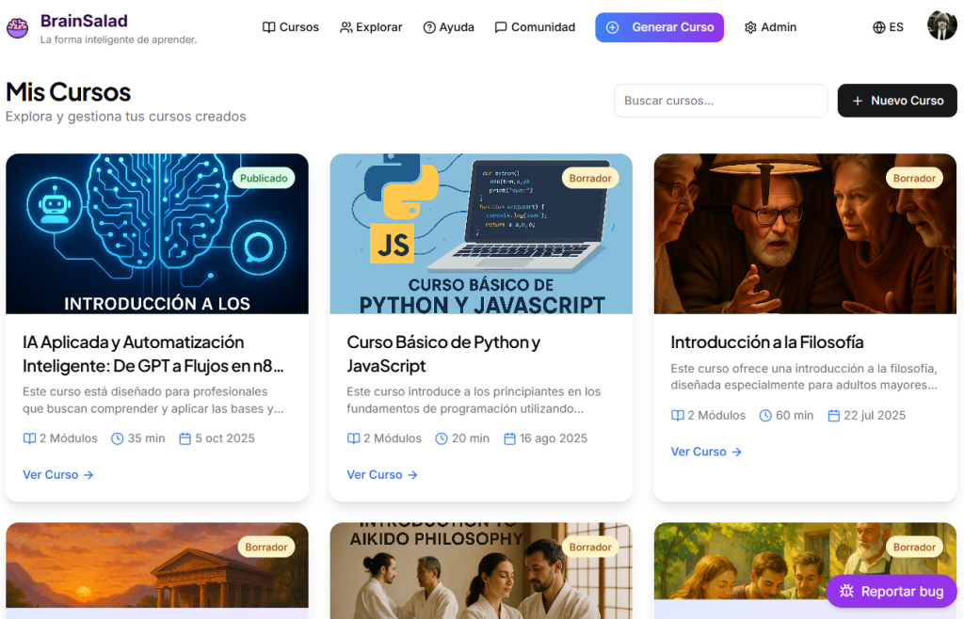Click the bug icon in Reportar bug
Viewport: 964px width, 619px height.
(846, 591)
